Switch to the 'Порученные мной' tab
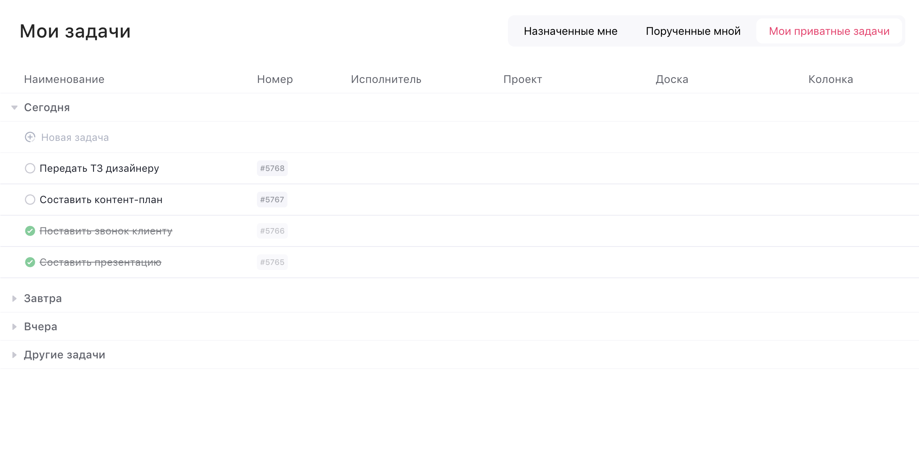This screenshot has width=919, height=450. click(x=693, y=31)
